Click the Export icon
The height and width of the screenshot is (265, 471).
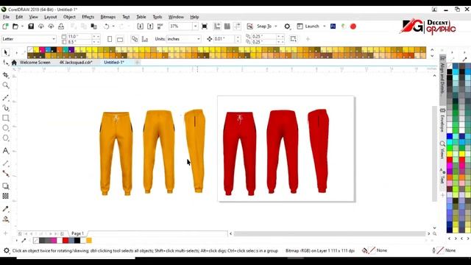click(150, 26)
